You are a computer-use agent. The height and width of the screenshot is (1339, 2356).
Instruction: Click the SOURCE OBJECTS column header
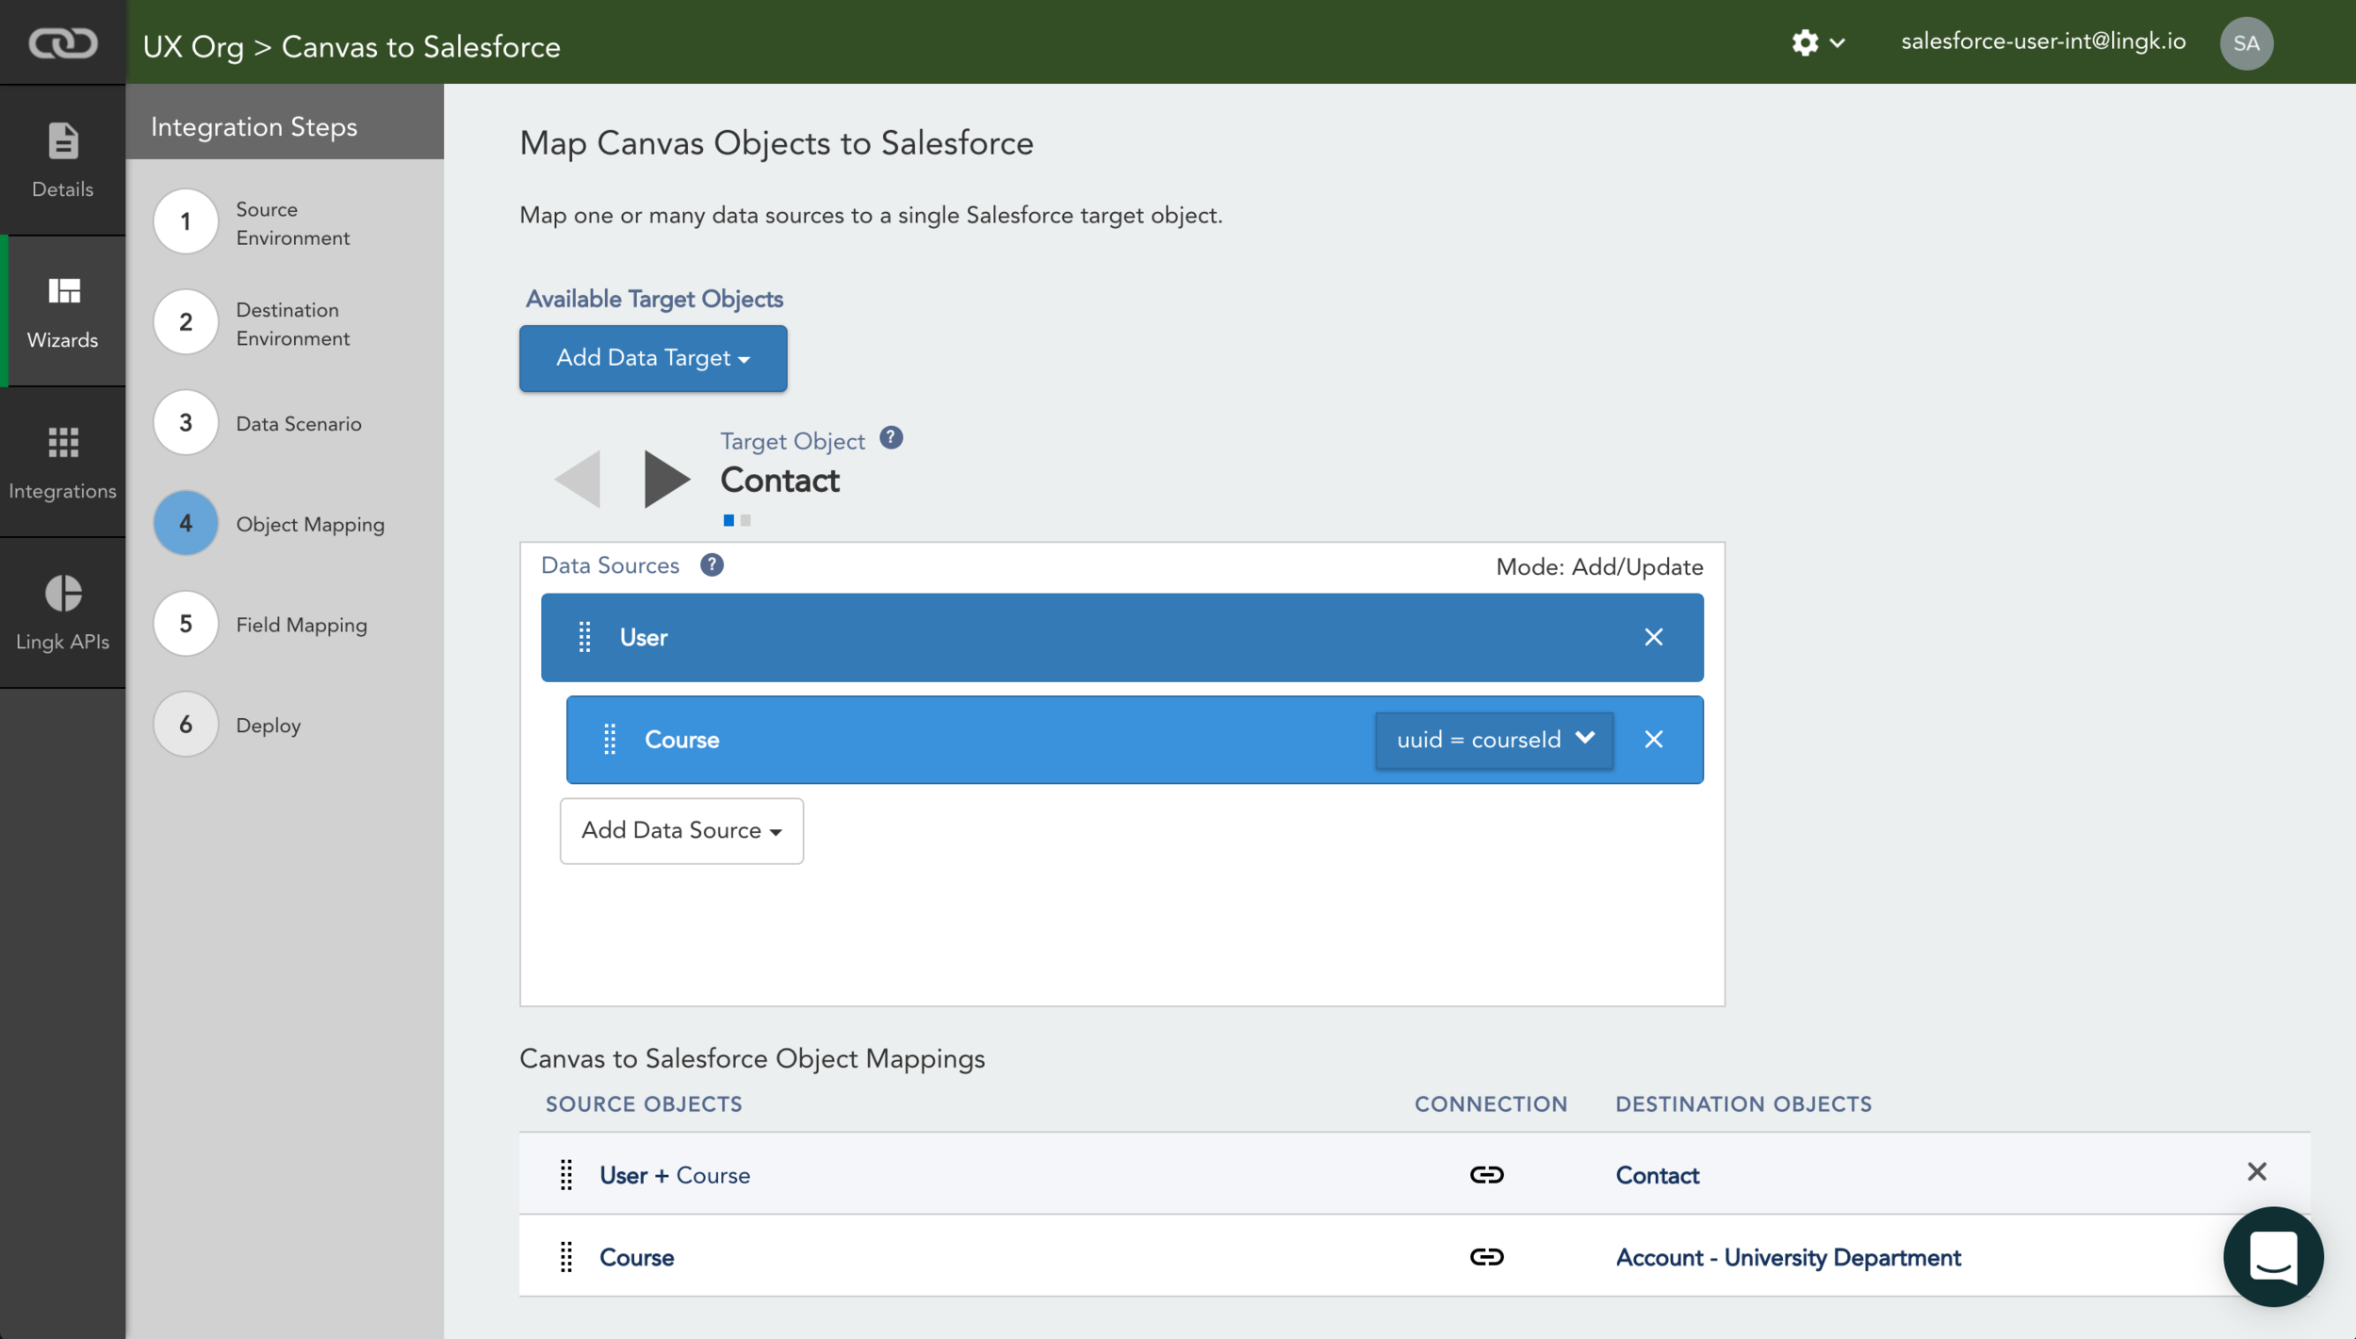click(644, 1103)
